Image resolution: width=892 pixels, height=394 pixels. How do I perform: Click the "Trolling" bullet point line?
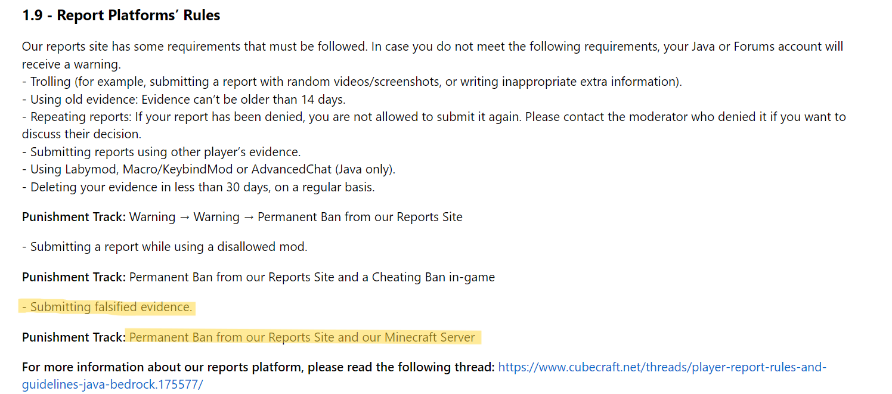click(352, 82)
